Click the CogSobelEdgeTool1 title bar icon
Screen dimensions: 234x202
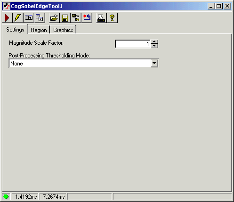tap(7, 6)
